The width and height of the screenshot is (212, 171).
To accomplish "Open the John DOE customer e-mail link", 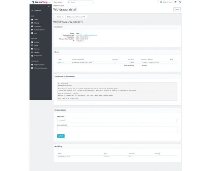I will coord(86,35).
